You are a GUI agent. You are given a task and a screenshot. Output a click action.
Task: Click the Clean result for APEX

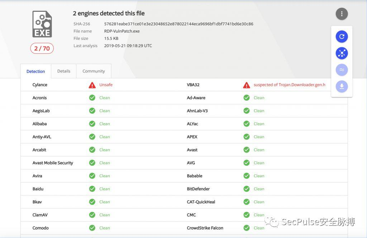(259, 137)
